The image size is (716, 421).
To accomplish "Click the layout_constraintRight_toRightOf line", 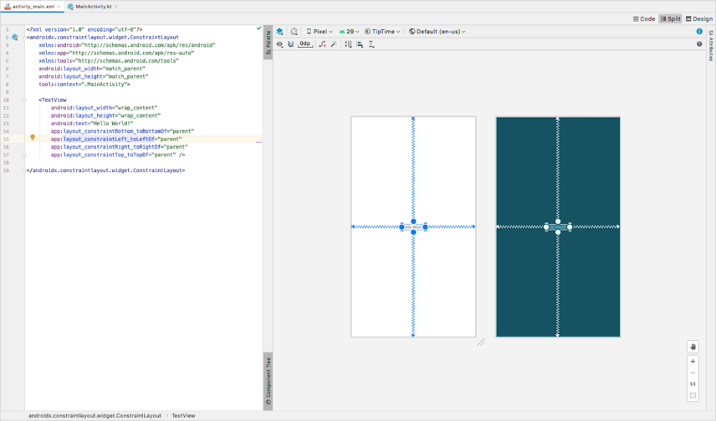I will click(119, 147).
